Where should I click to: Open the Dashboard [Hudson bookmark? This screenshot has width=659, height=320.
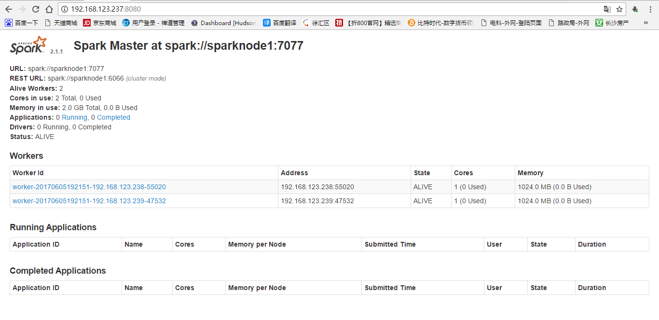224,23
